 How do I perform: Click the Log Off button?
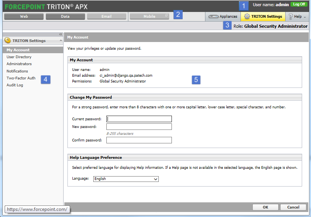299,4
